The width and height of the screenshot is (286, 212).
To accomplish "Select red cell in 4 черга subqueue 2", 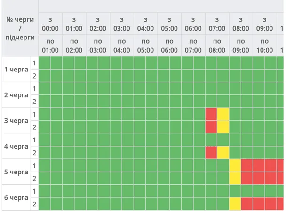I will click(211, 153).
